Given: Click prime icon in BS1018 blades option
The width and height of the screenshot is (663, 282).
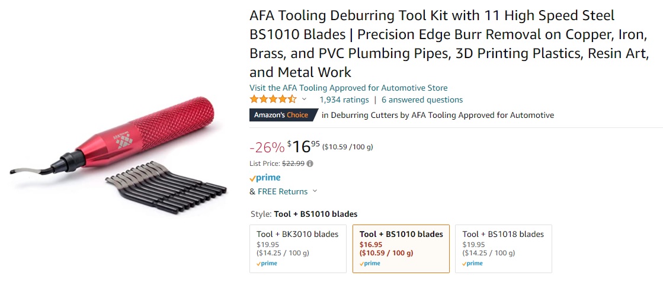Looking at the screenshot, I should [474, 264].
